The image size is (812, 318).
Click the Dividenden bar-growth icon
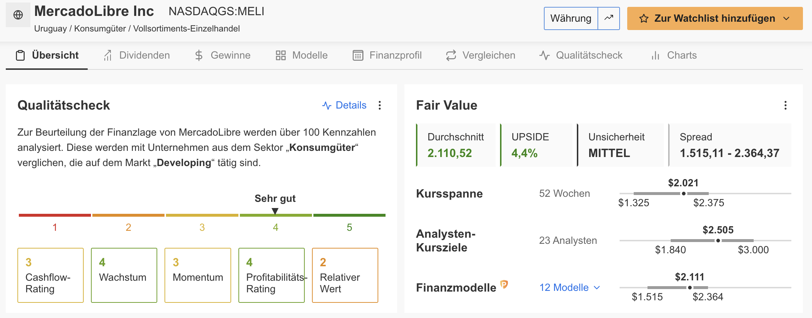tap(108, 55)
